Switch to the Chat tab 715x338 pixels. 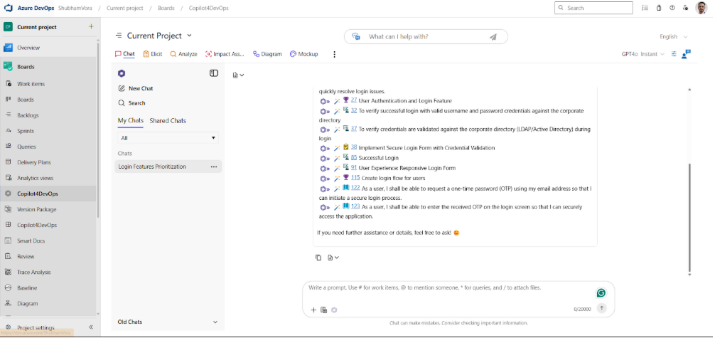coord(125,54)
